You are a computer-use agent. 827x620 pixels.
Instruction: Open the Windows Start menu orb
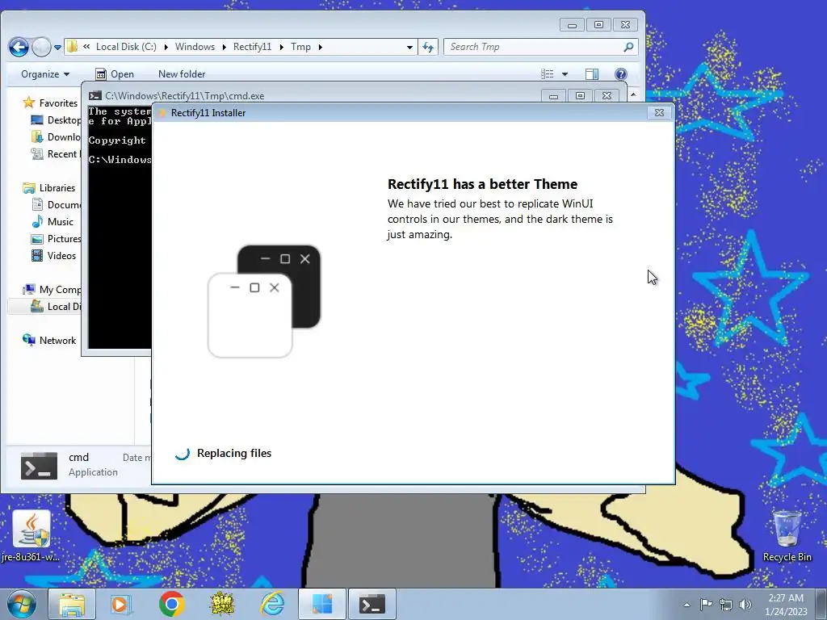pyautogui.click(x=22, y=604)
